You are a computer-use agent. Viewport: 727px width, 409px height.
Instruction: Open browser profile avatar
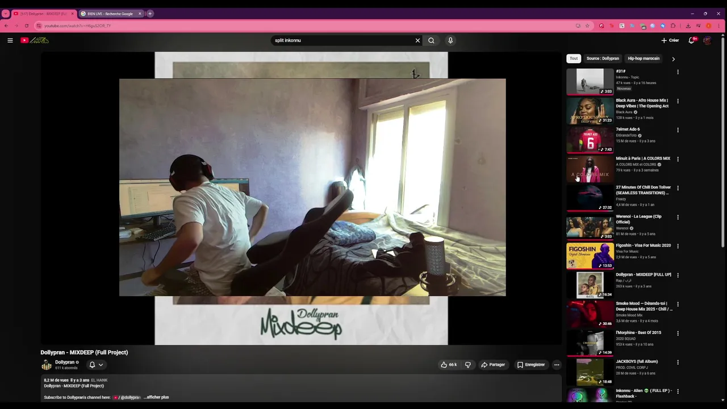click(x=708, y=26)
